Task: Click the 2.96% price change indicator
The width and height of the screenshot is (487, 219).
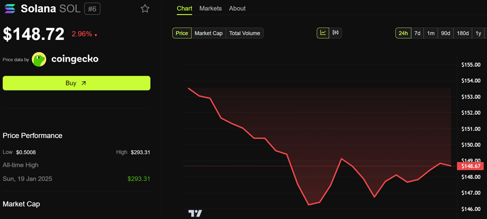Action: point(84,34)
